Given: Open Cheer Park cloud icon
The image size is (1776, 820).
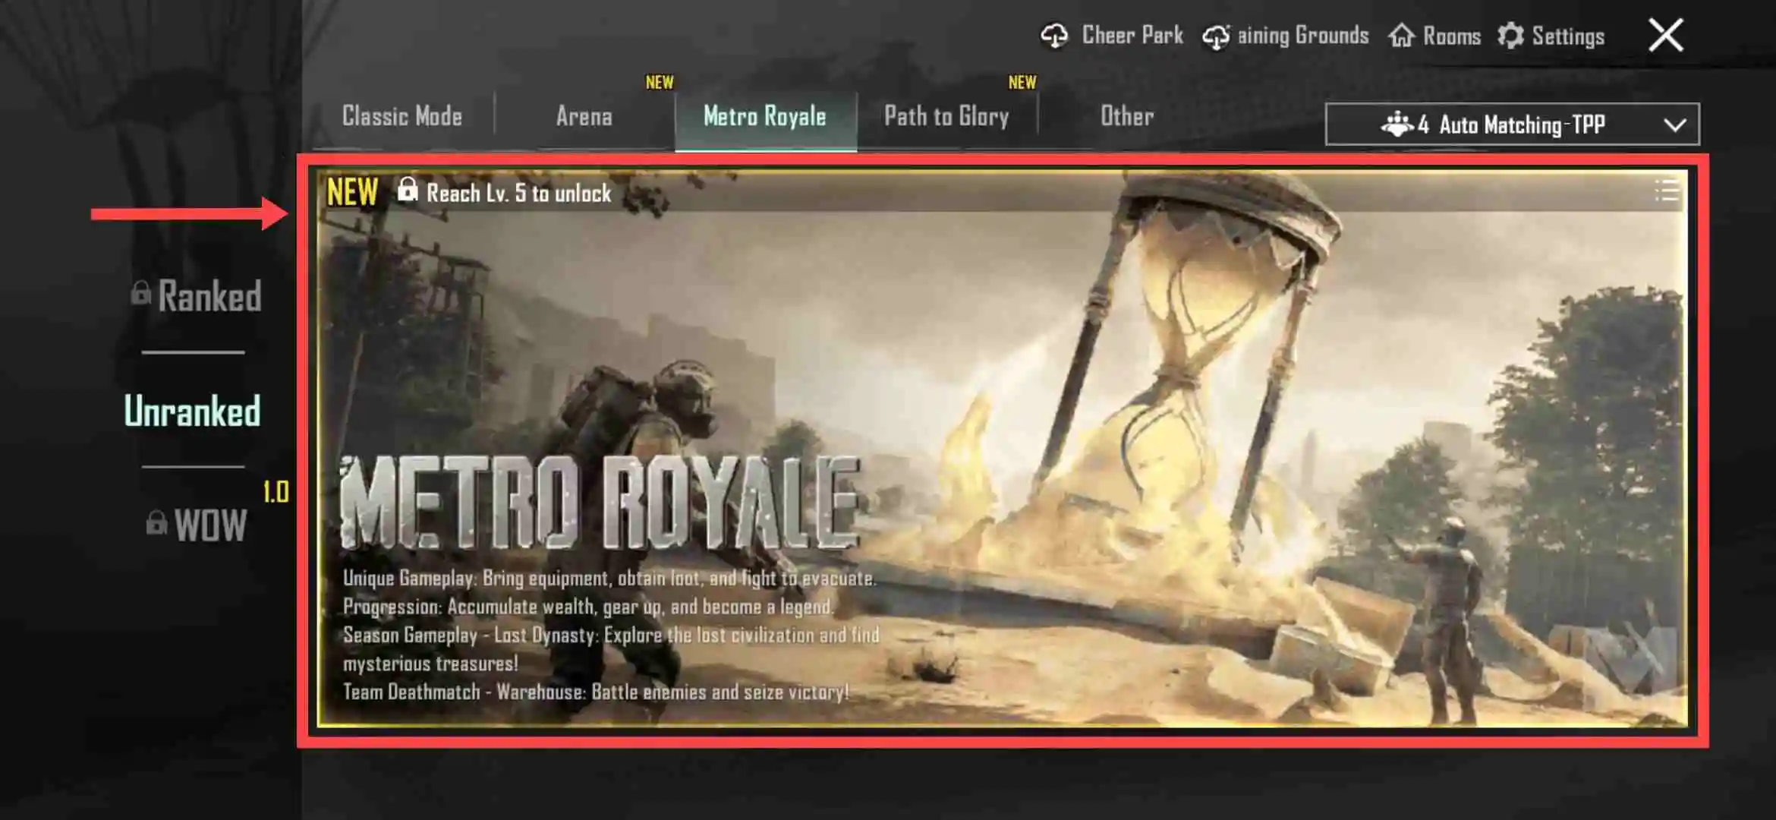Looking at the screenshot, I should tap(1054, 36).
